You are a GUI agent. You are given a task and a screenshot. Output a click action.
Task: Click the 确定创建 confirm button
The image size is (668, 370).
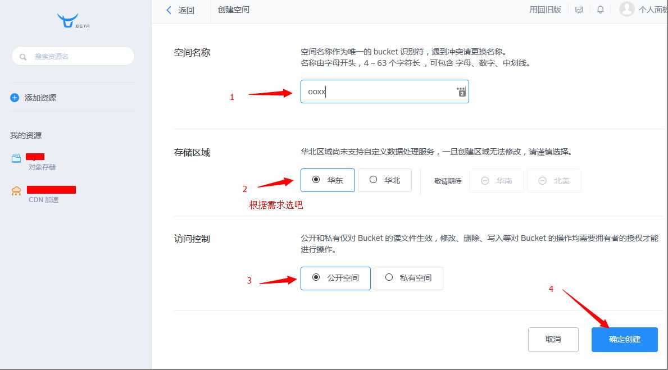click(624, 339)
